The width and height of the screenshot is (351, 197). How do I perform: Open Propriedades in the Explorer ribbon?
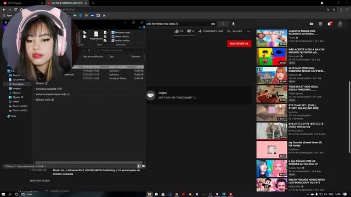tap(97, 36)
